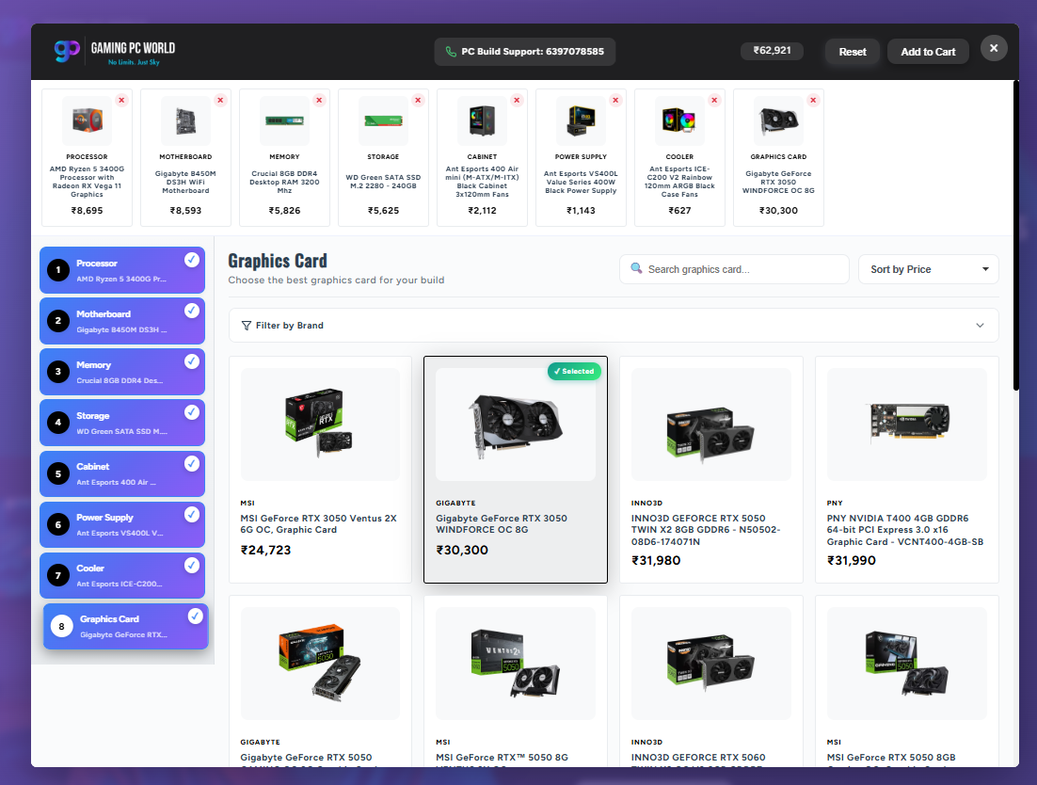The width and height of the screenshot is (1037, 785).
Task: Click the green Selected badge
Action: [574, 371]
